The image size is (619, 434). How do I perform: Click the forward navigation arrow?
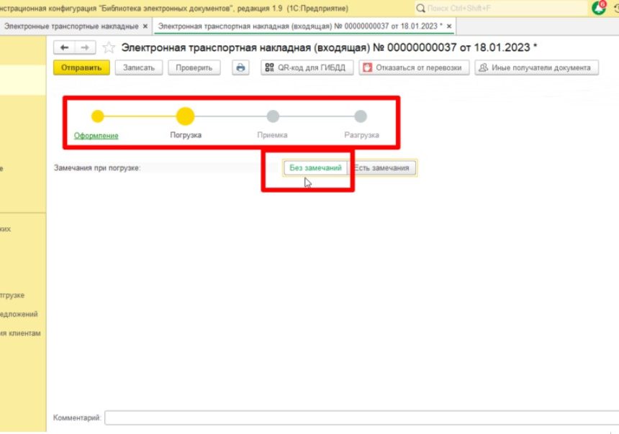pos(85,47)
